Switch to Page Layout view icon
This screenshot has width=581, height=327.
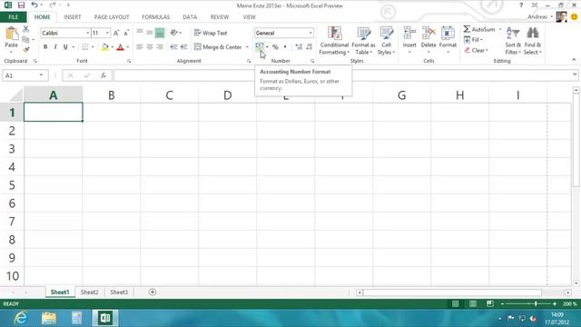point(473,303)
